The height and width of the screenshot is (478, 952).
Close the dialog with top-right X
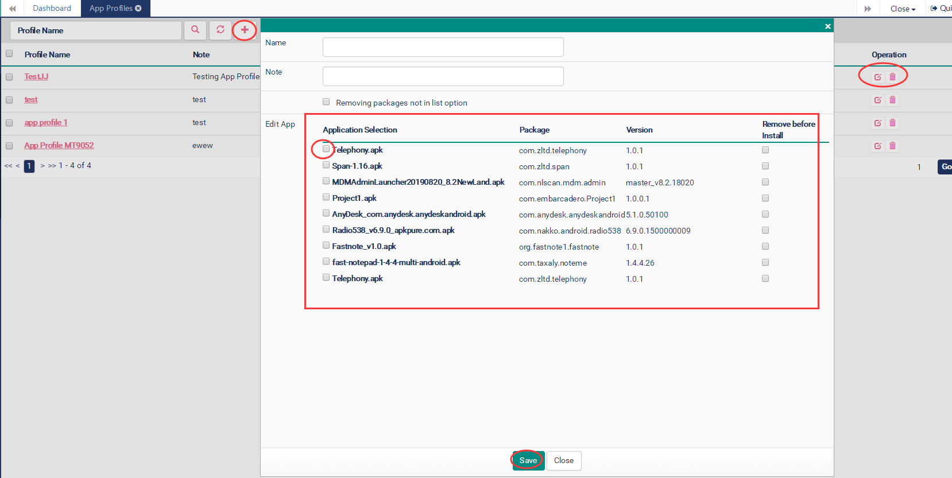[x=827, y=26]
